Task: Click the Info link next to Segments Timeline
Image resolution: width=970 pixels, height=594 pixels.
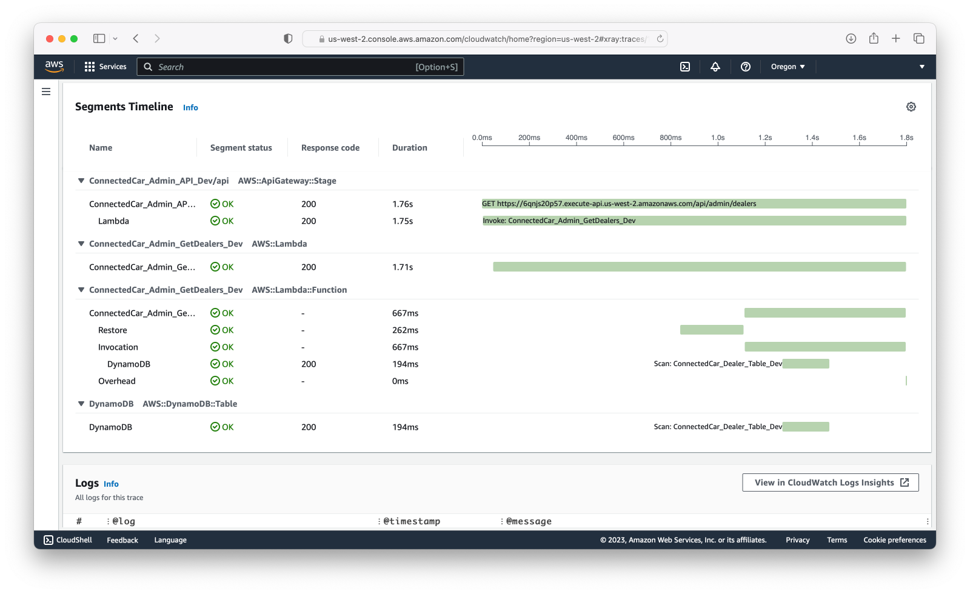Action: point(190,107)
